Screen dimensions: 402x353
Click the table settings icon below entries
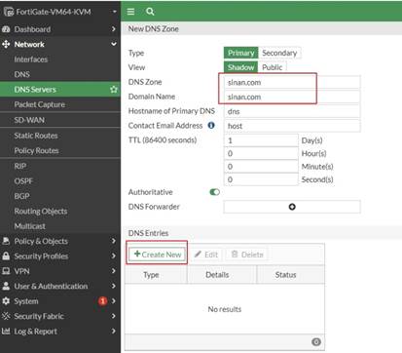point(316,341)
